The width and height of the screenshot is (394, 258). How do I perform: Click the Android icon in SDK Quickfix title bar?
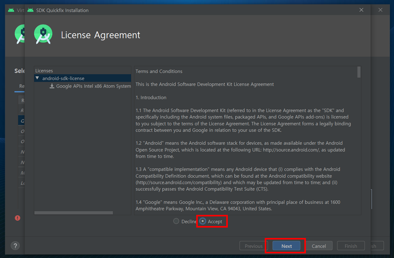[x=30, y=10]
